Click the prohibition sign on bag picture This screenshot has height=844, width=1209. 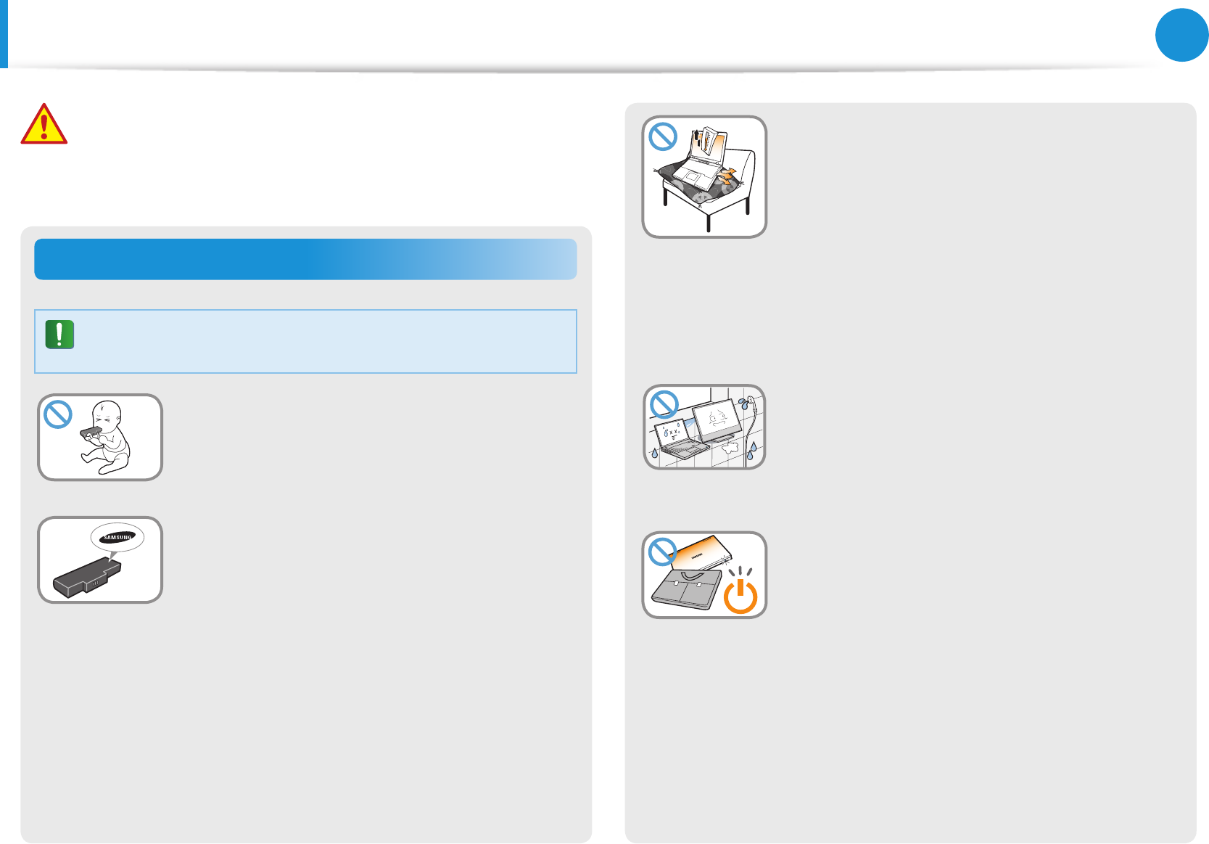(662, 552)
